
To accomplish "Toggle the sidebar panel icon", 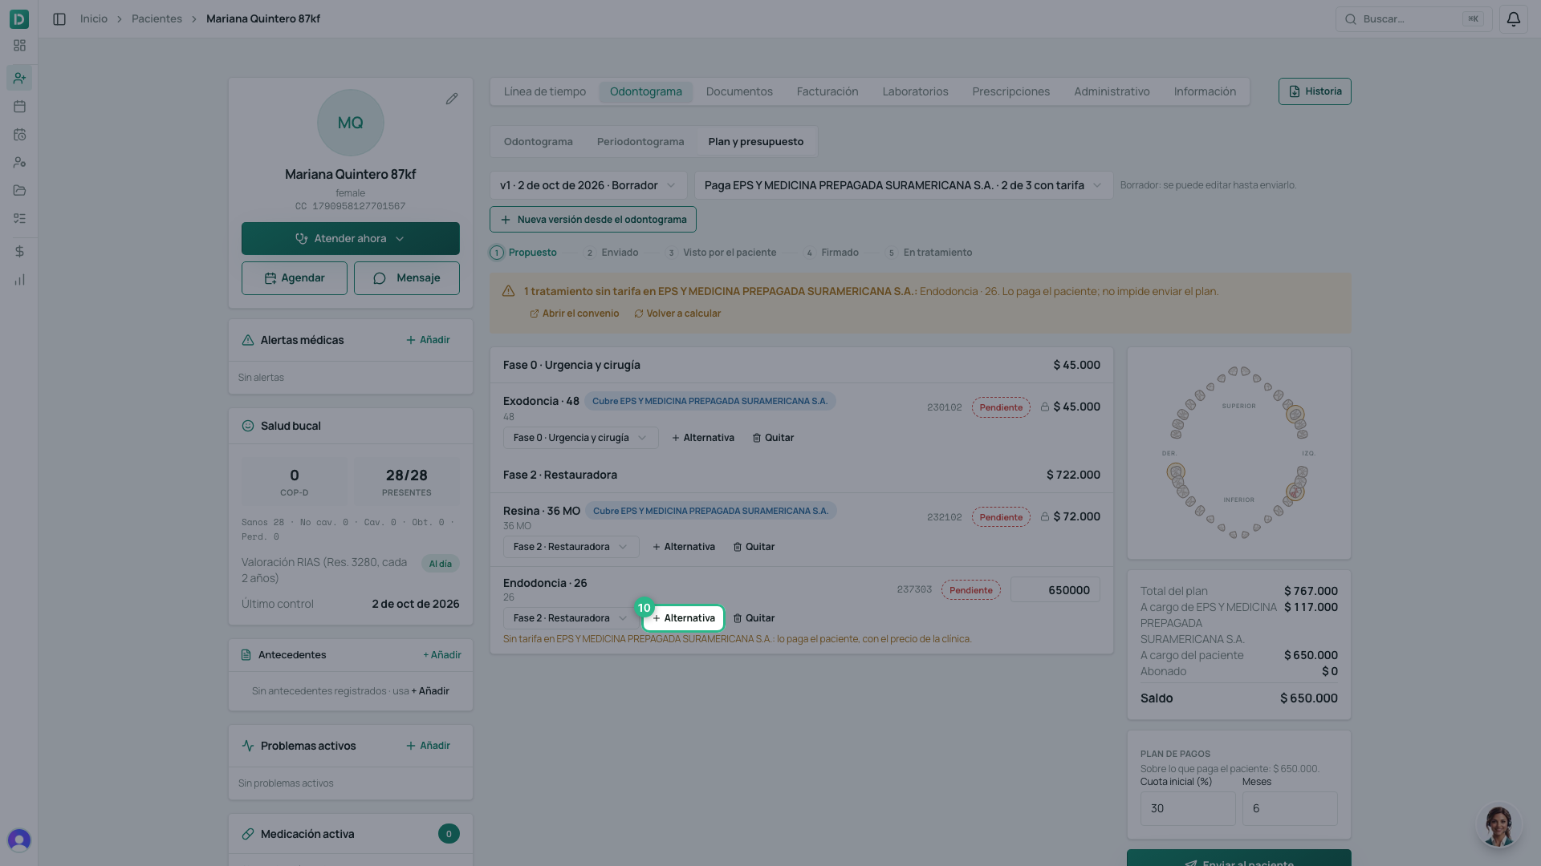I will click(59, 18).
